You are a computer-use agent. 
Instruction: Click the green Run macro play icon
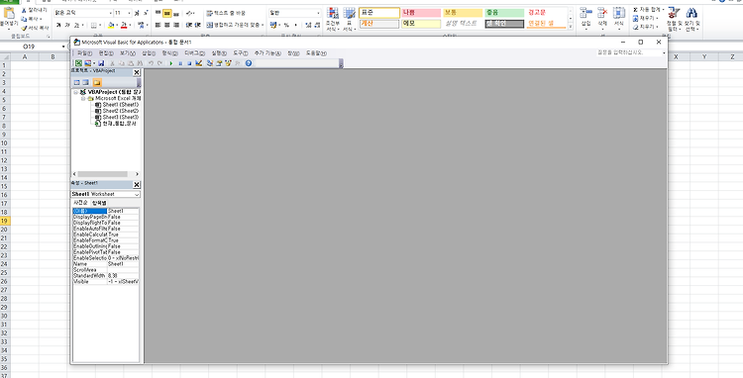click(x=171, y=63)
